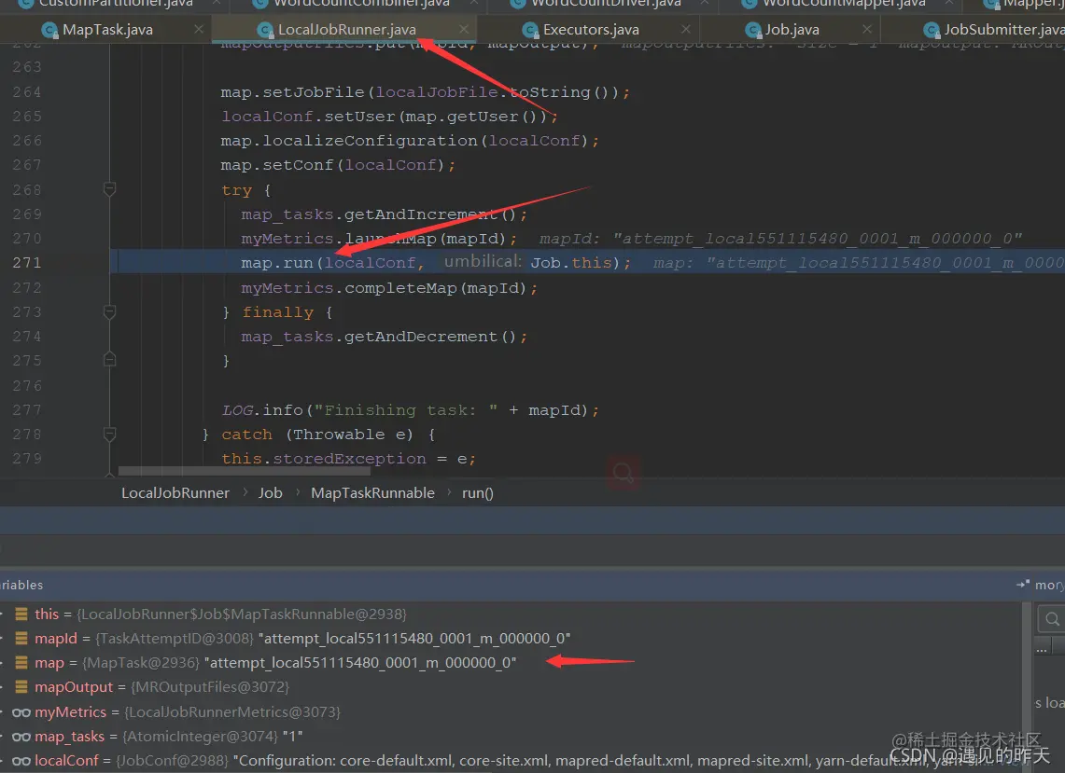Viewport: 1065px width, 773px height.
Task: Select the localConf variable row
Action: 510,761
